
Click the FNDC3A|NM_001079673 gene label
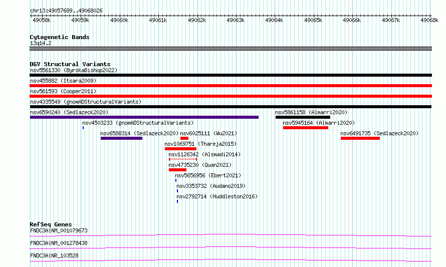[x=59, y=230]
